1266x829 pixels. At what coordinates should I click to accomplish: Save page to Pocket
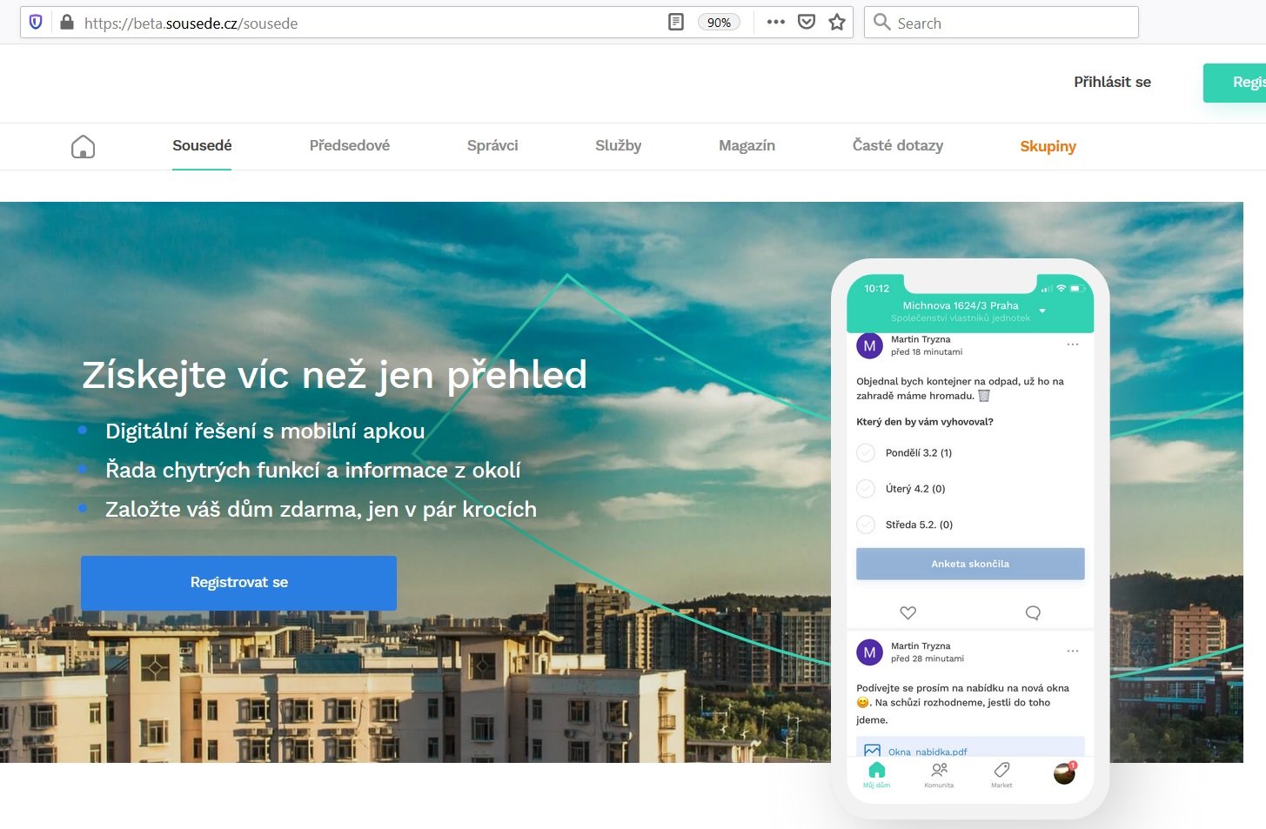pyautogui.click(x=807, y=23)
